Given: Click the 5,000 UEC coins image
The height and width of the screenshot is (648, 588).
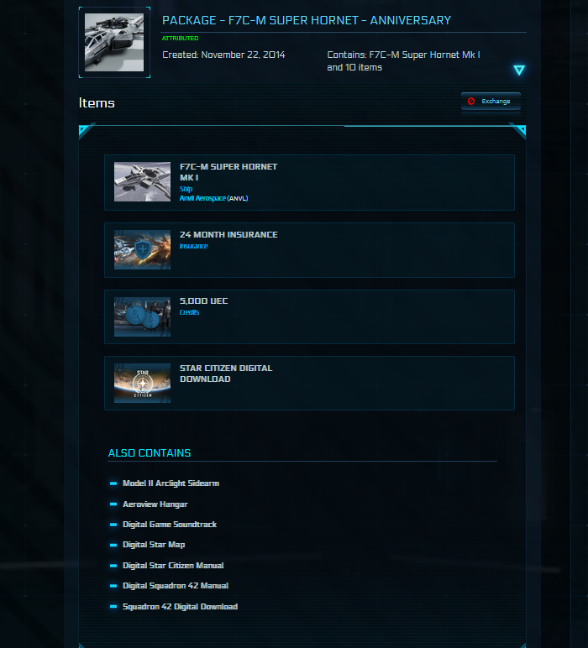Looking at the screenshot, I should tap(142, 316).
